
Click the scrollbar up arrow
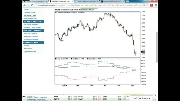pyautogui.click(x=157, y=9)
